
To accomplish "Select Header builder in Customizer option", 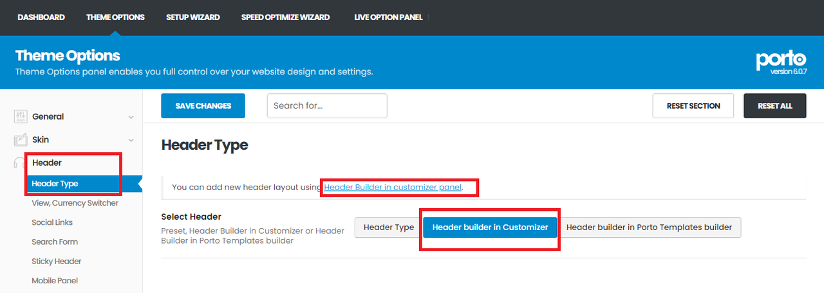I will [490, 227].
